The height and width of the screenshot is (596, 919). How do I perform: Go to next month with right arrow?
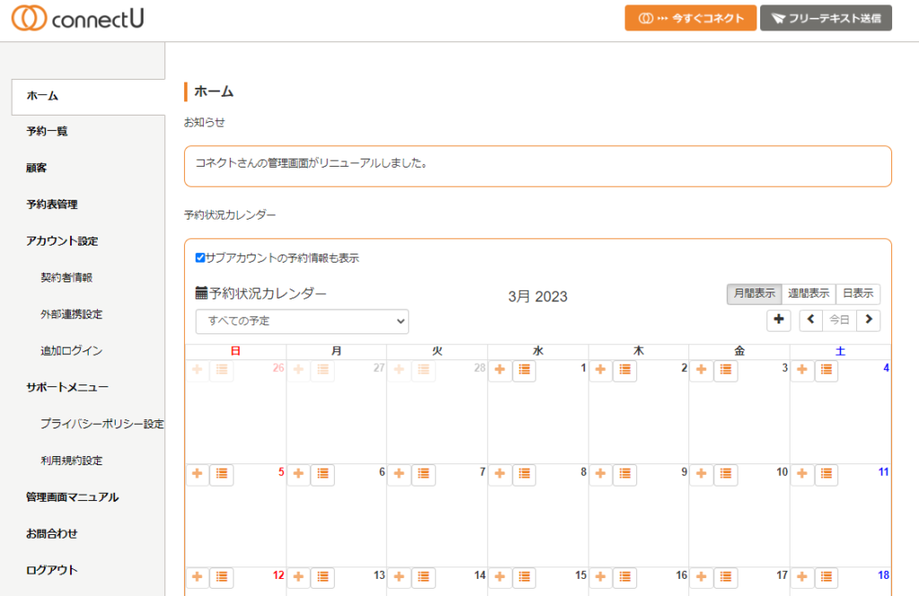(x=868, y=320)
